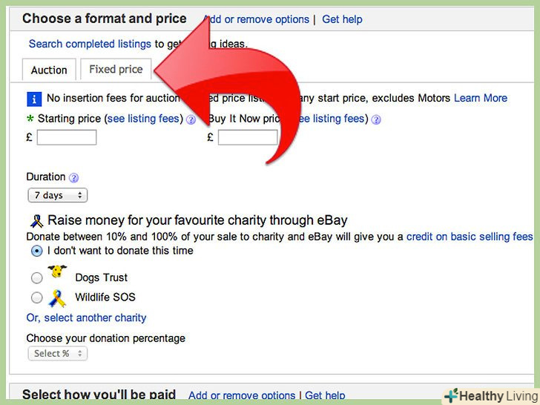
Task: Click the Buy It Now price field
Action: pyautogui.click(x=248, y=137)
